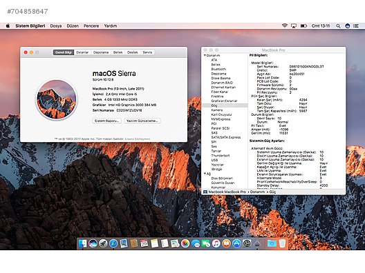
Task: Select Grafikler/Ekranlar in the sidebar
Action: point(224,101)
